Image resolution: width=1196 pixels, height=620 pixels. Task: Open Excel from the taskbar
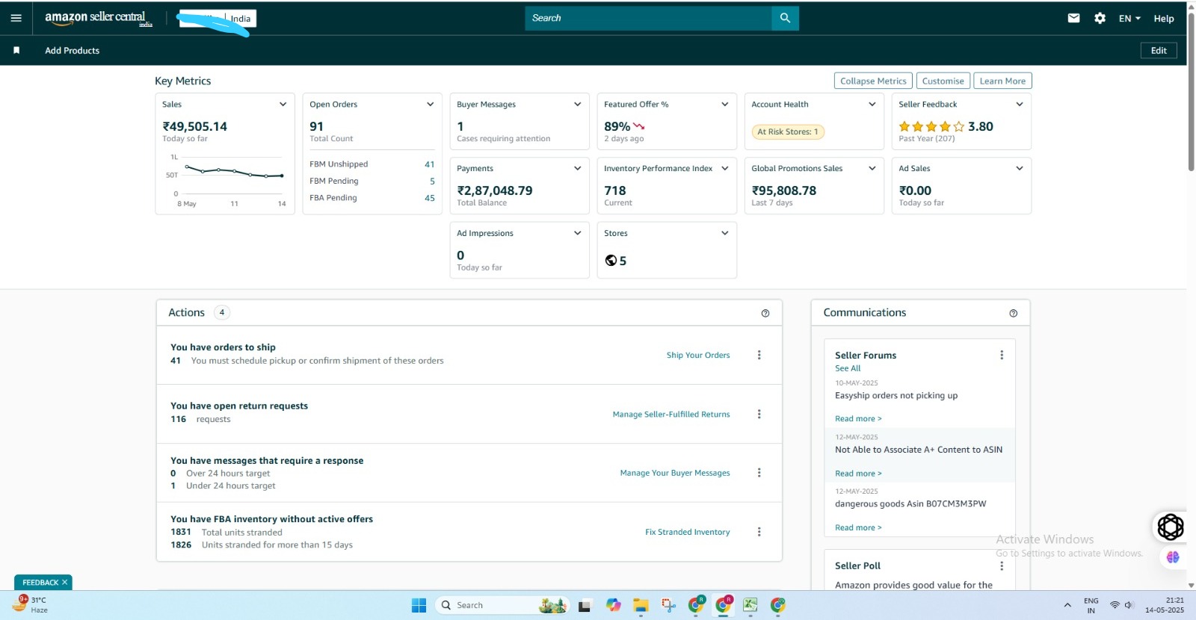tap(750, 605)
